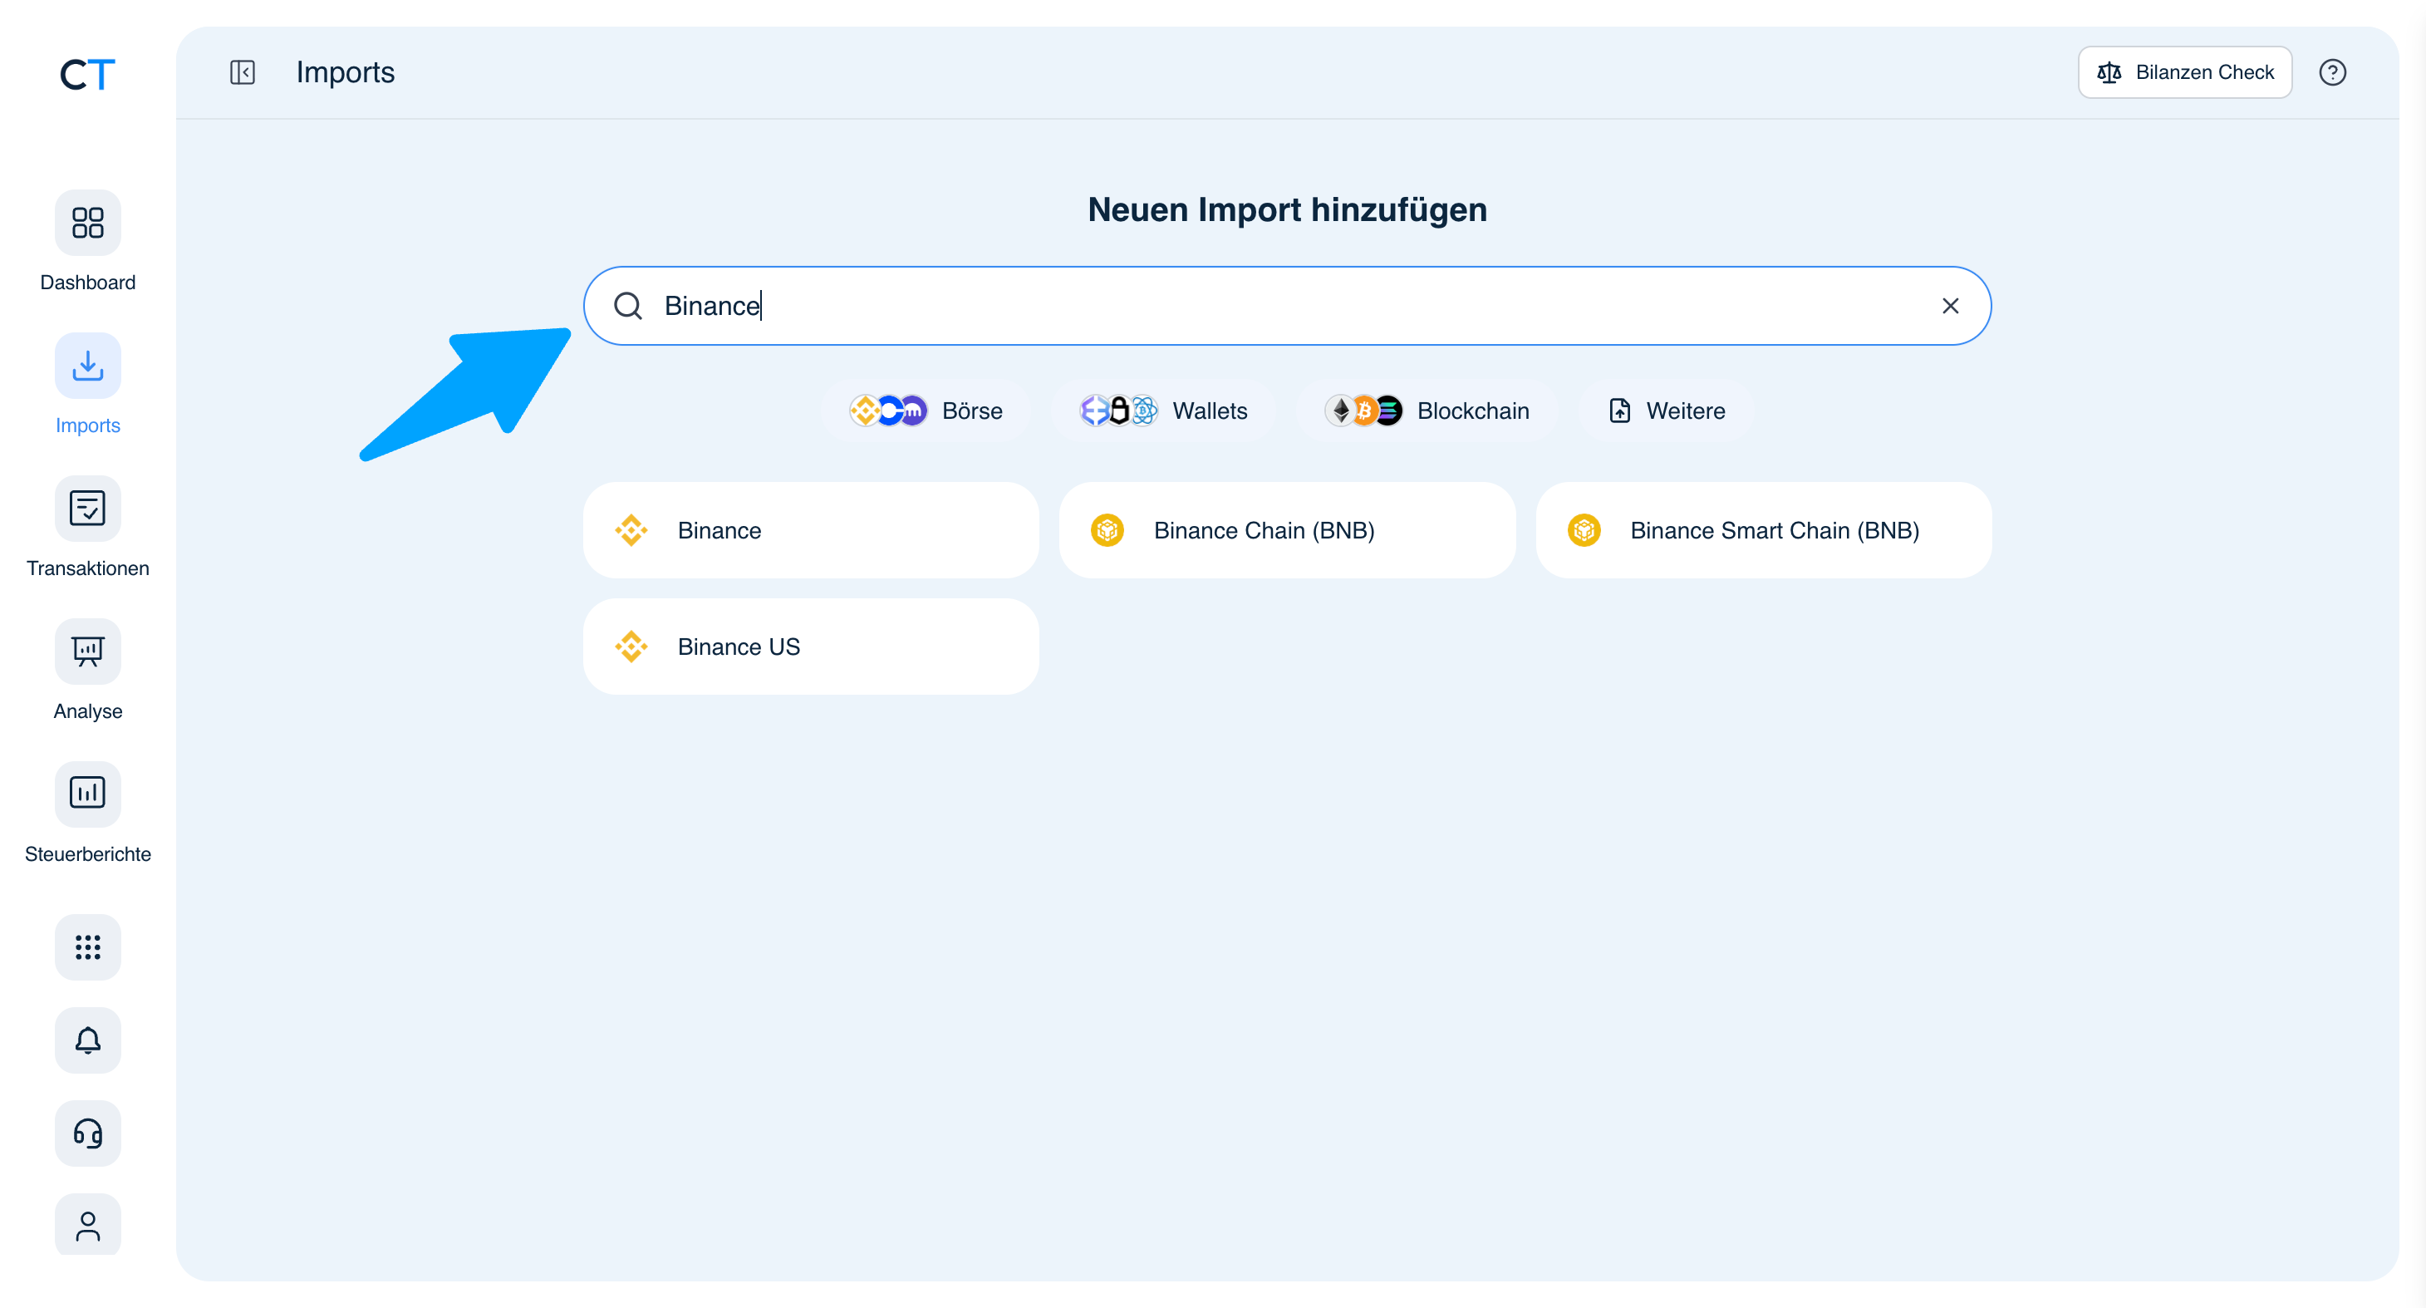Filter by Weitere category

1667,411
